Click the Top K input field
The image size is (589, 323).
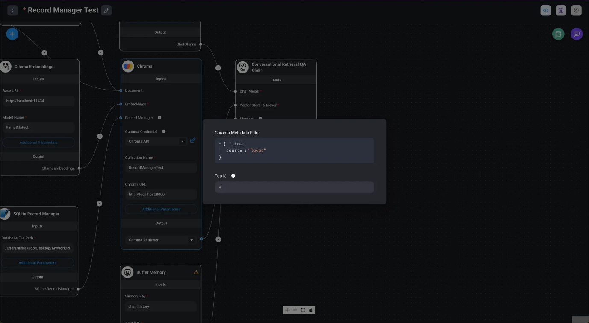click(294, 187)
